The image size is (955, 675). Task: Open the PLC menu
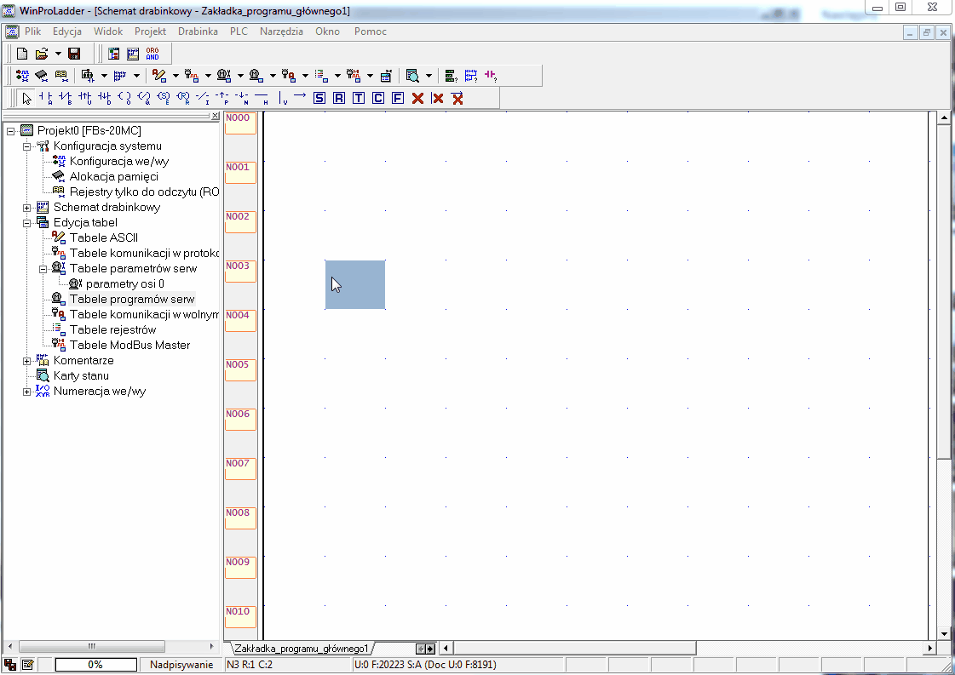239,31
